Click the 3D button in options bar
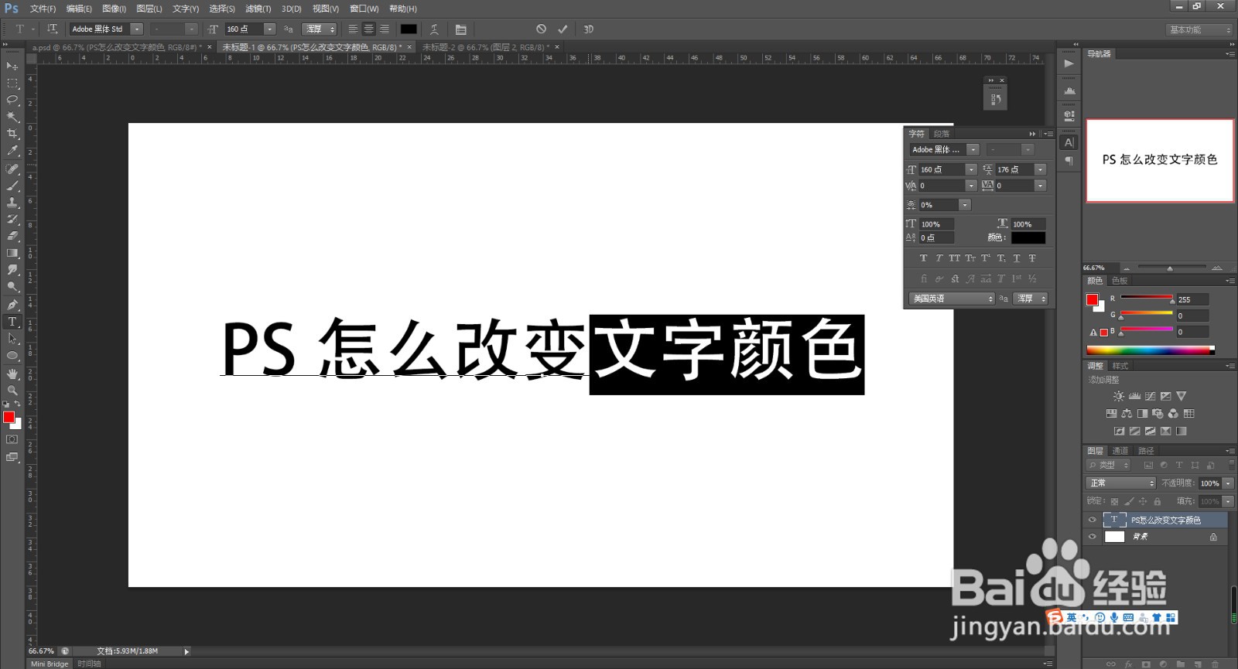 tap(588, 29)
